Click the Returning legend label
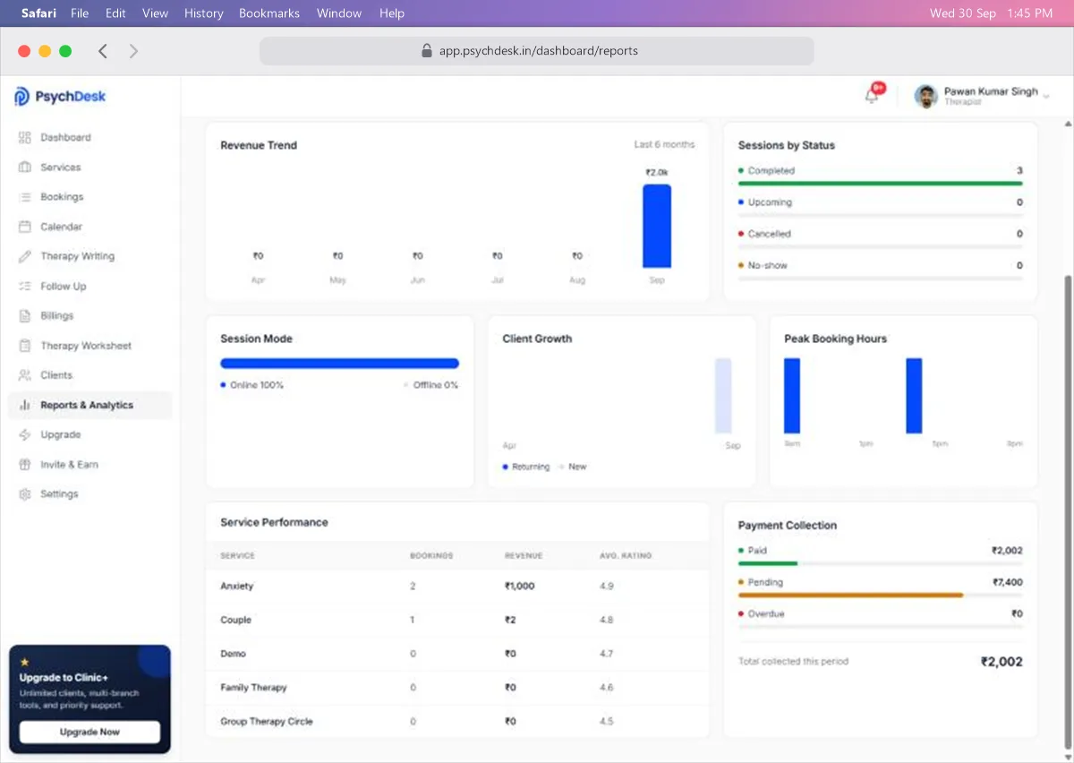1074x763 pixels. (x=531, y=467)
